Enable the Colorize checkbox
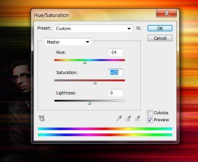This screenshot has height=162, width=198. click(150, 113)
